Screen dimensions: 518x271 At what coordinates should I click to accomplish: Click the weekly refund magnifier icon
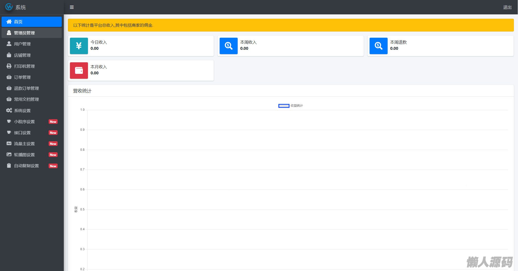[378, 46]
